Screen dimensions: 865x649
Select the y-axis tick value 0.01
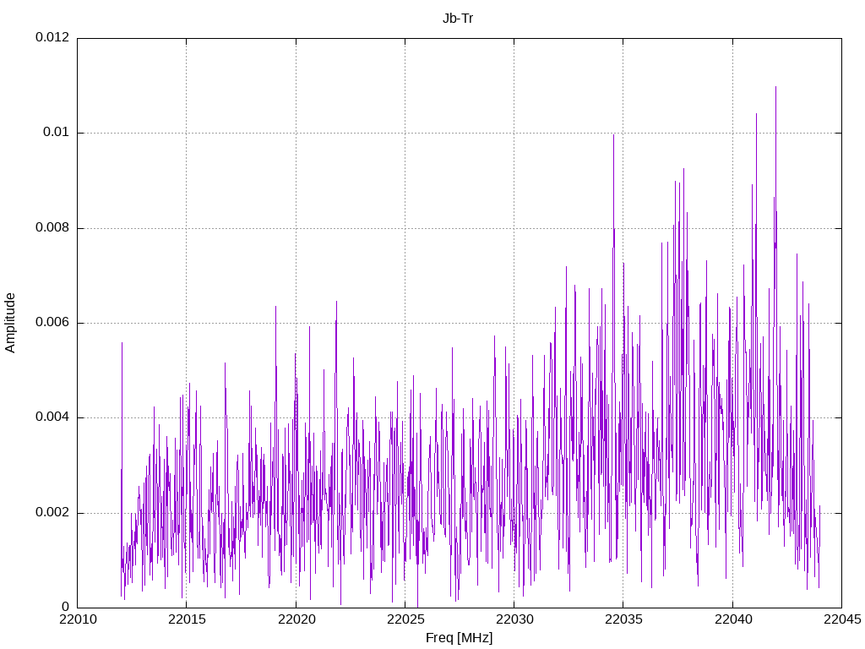[57, 133]
